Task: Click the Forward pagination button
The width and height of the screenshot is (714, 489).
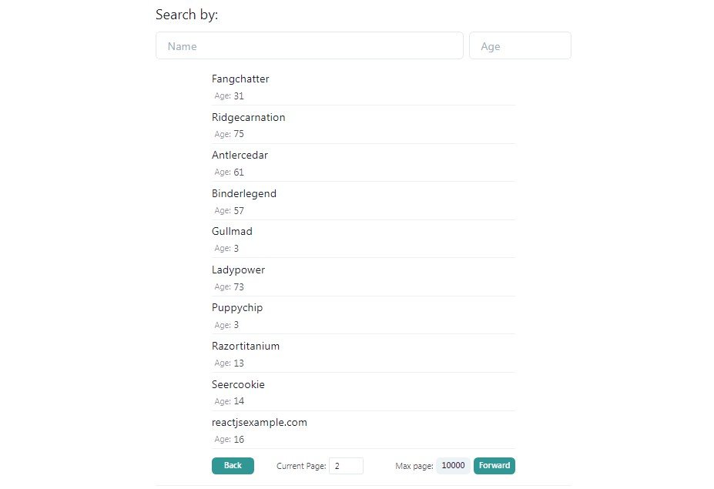Action: [x=494, y=466]
